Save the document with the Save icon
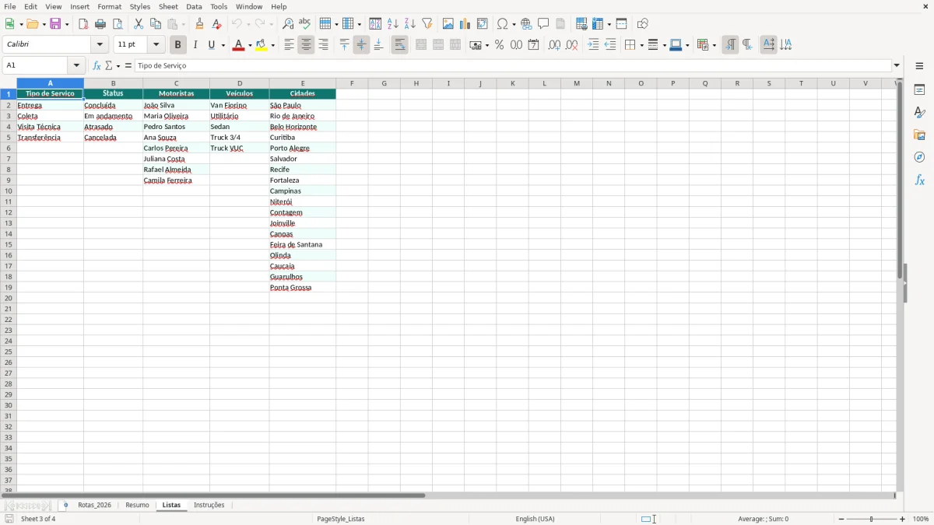934x525 pixels. point(55,24)
